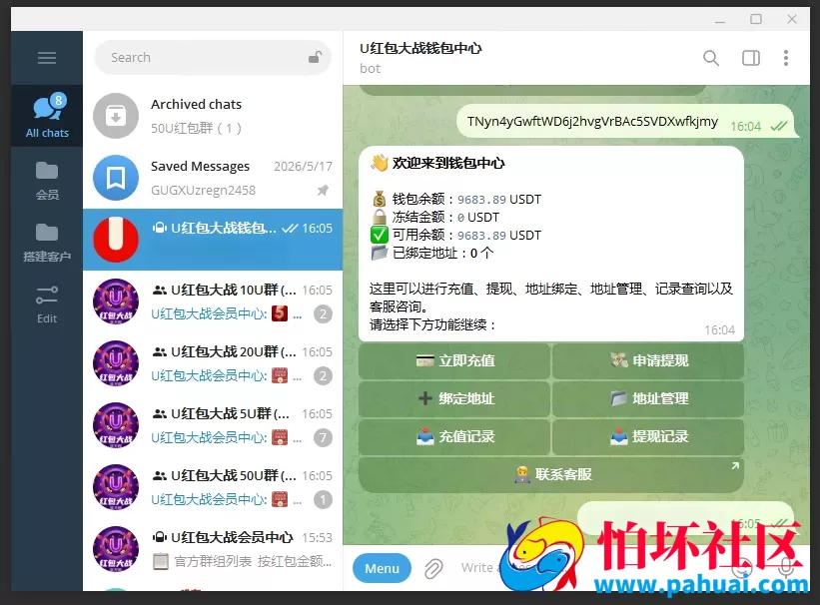Open the 会员 chat folder
The width and height of the screenshot is (820, 605).
[47, 181]
